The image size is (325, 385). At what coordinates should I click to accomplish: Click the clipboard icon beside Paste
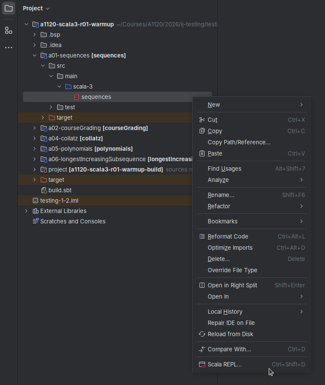coord(202,153)
